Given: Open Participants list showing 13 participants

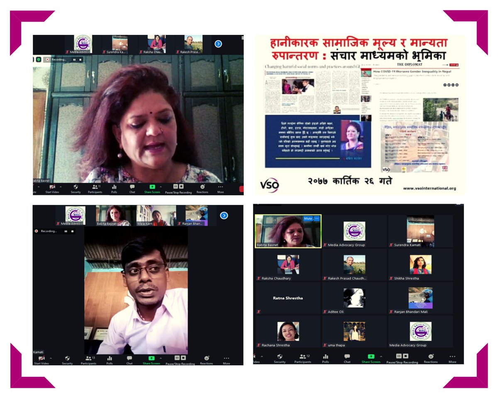Looking at the screenshot, I should click(x=88, y=360).
